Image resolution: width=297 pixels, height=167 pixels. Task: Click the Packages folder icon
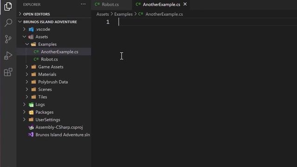click(31, 112)
